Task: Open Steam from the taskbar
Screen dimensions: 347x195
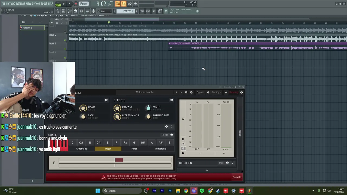Action: 218,191
